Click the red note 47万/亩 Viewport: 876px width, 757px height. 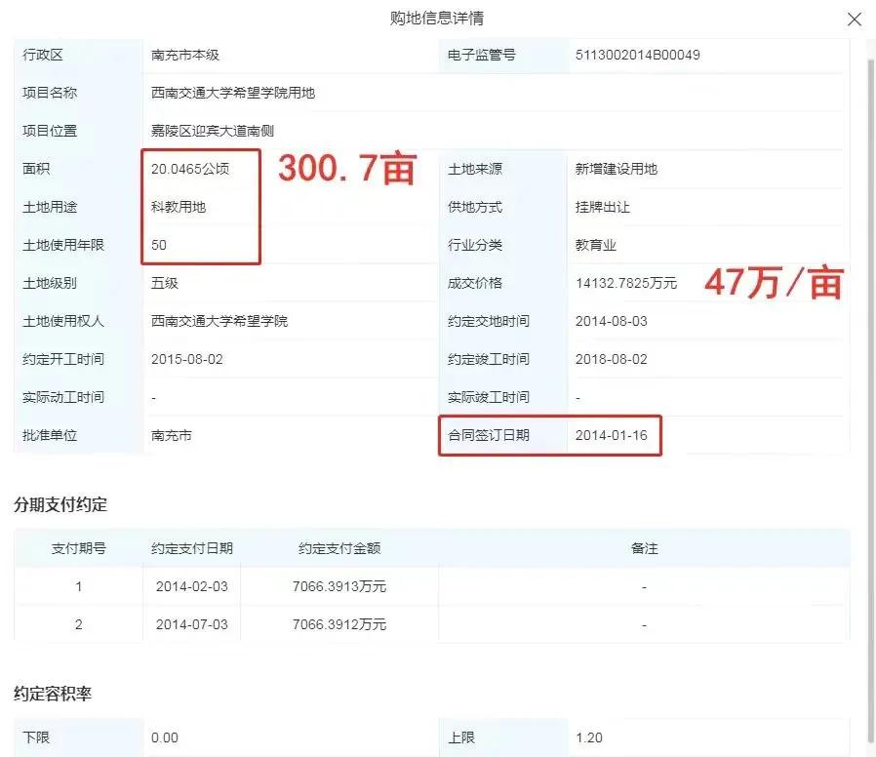pos(775,285)
